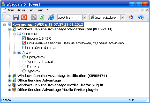
Task: Toggle the Оригинальная версия checkbox
Action: tap(24, 43)
